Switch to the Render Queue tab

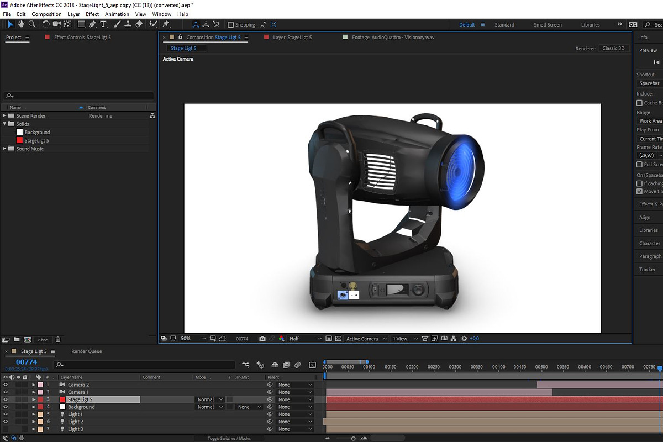click(87, 351)
